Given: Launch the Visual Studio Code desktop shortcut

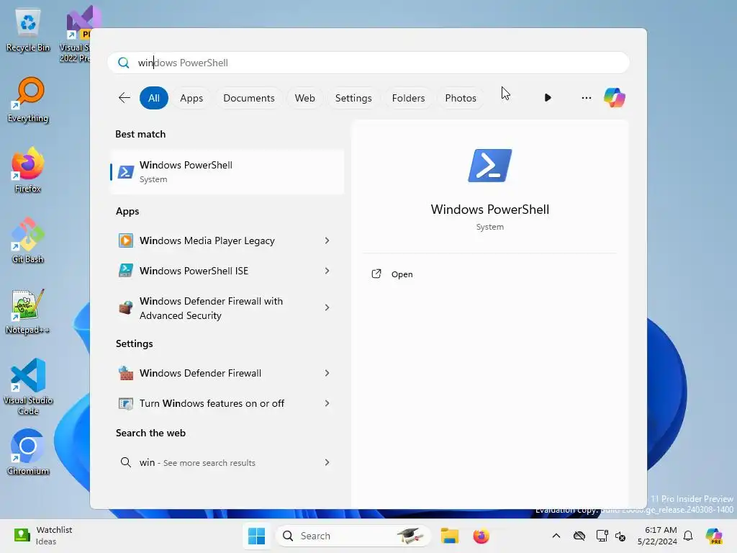Looking at the screenshot, I should [28, 387].
